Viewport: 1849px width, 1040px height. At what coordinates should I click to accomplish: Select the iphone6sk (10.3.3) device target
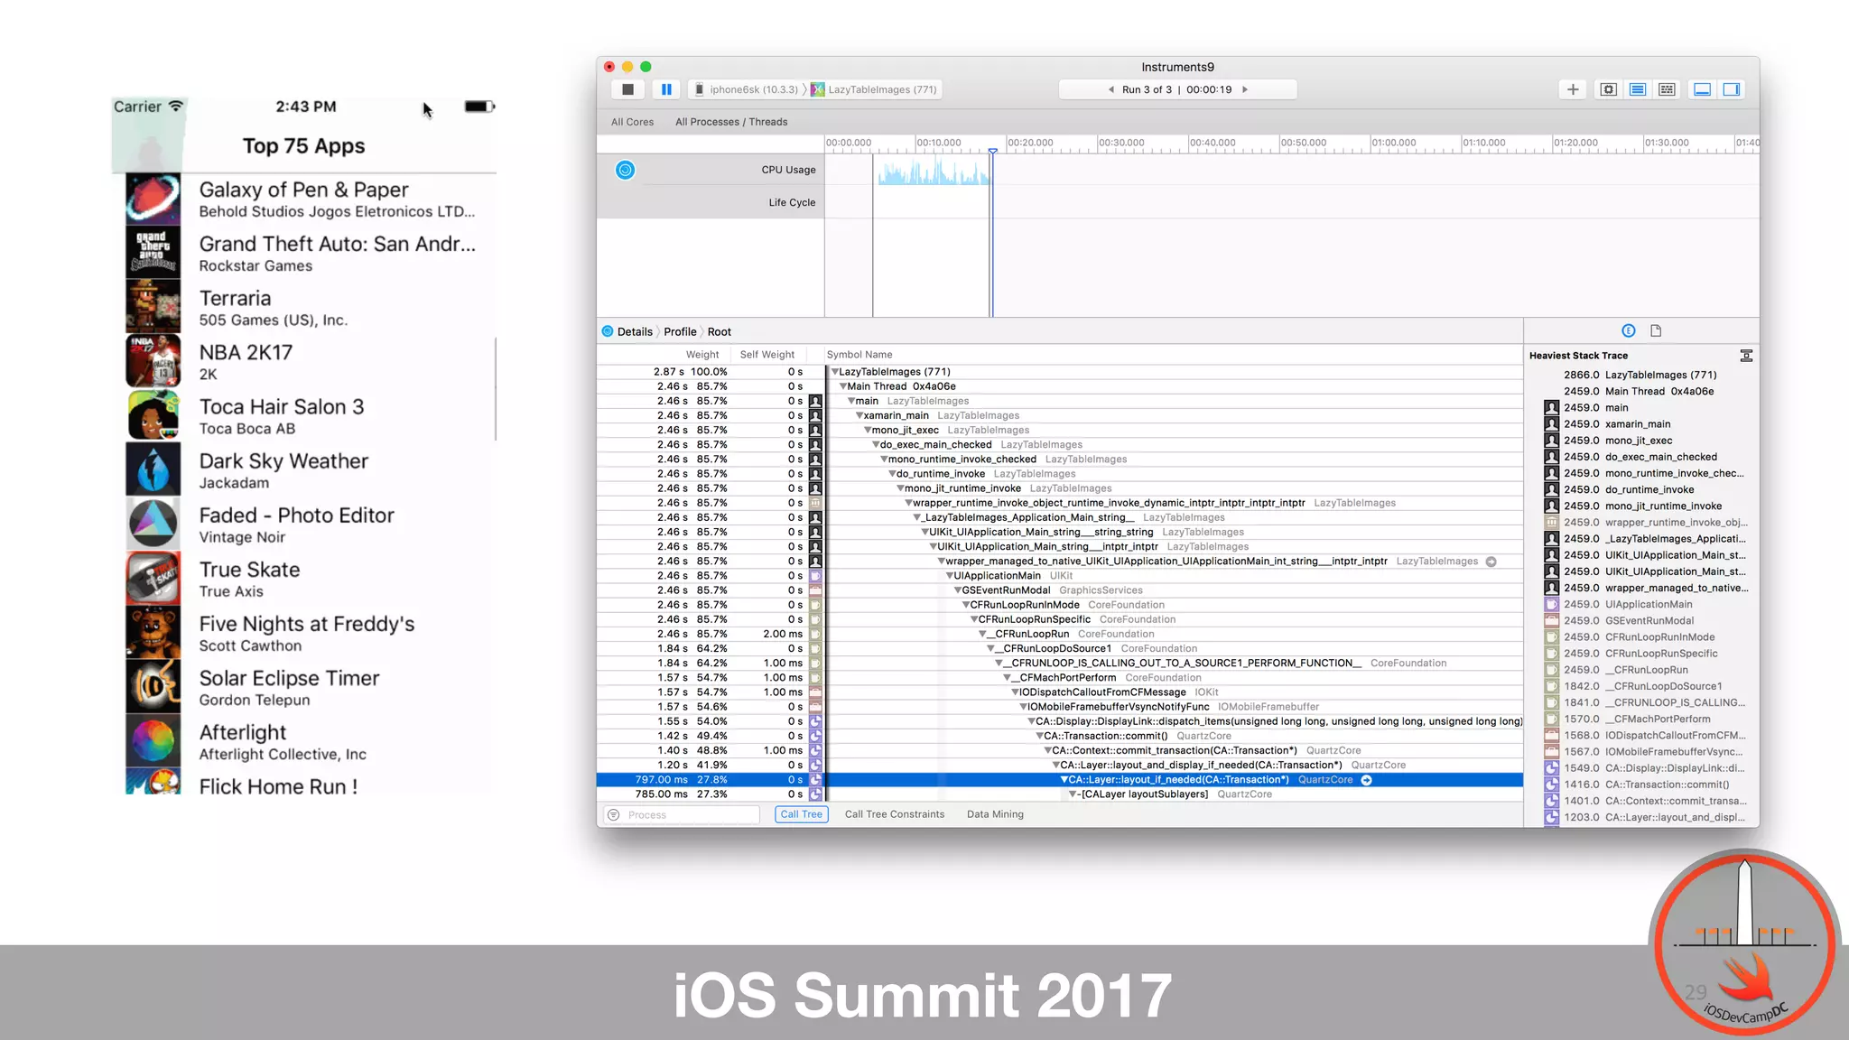coord(747,89)
